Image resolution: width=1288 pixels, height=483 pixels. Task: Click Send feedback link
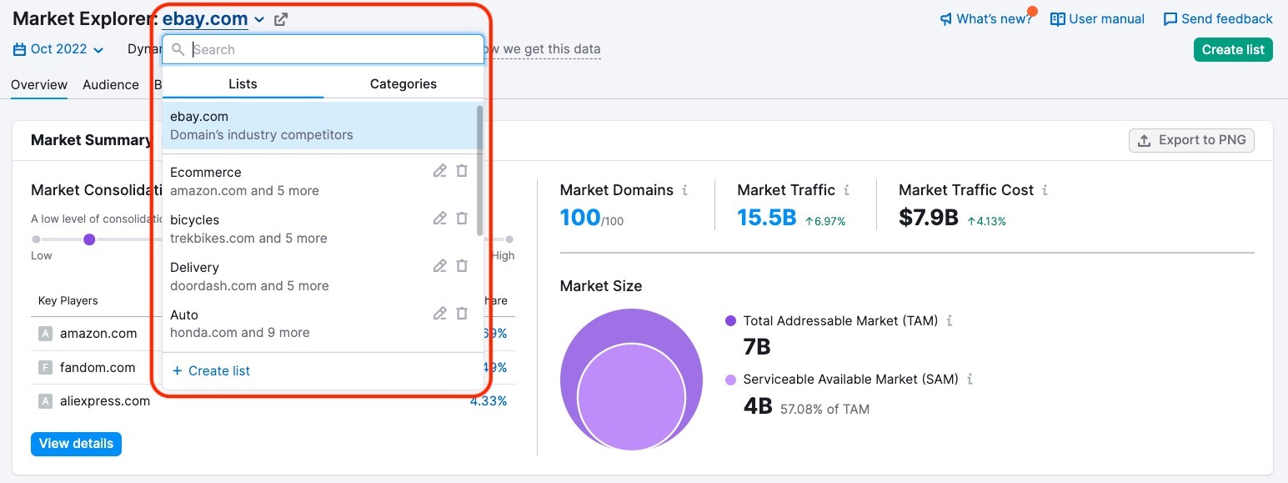(1218, 19)
